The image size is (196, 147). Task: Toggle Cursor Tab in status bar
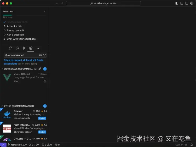[181, 145]
